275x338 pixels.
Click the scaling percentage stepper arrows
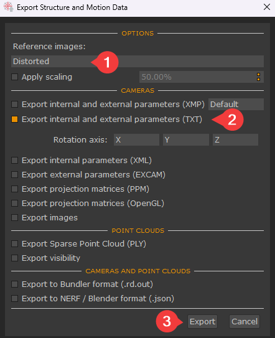[258, 77]
